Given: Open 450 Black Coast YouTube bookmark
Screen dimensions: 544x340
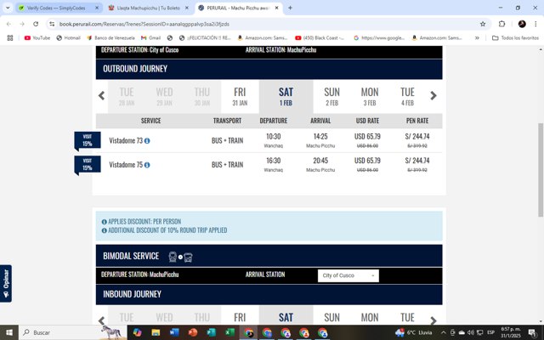Looking at the screenshot, I should tap(320, 37).
